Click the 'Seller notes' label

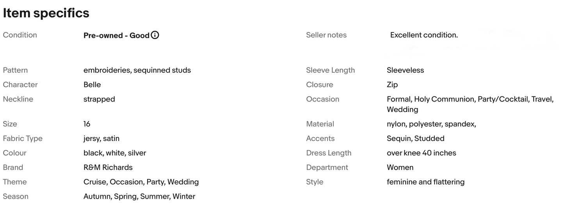pyautogui.click(x=326, y=35)
